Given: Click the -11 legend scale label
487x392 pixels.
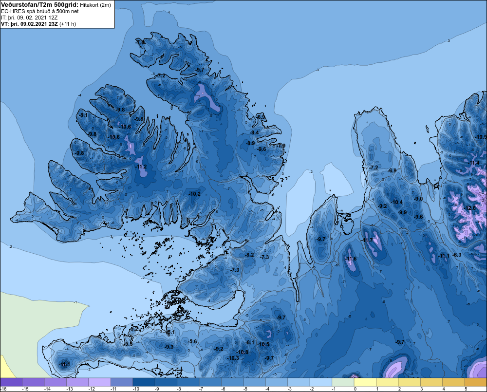Looking at the screenshot, I should click(113, 389).
